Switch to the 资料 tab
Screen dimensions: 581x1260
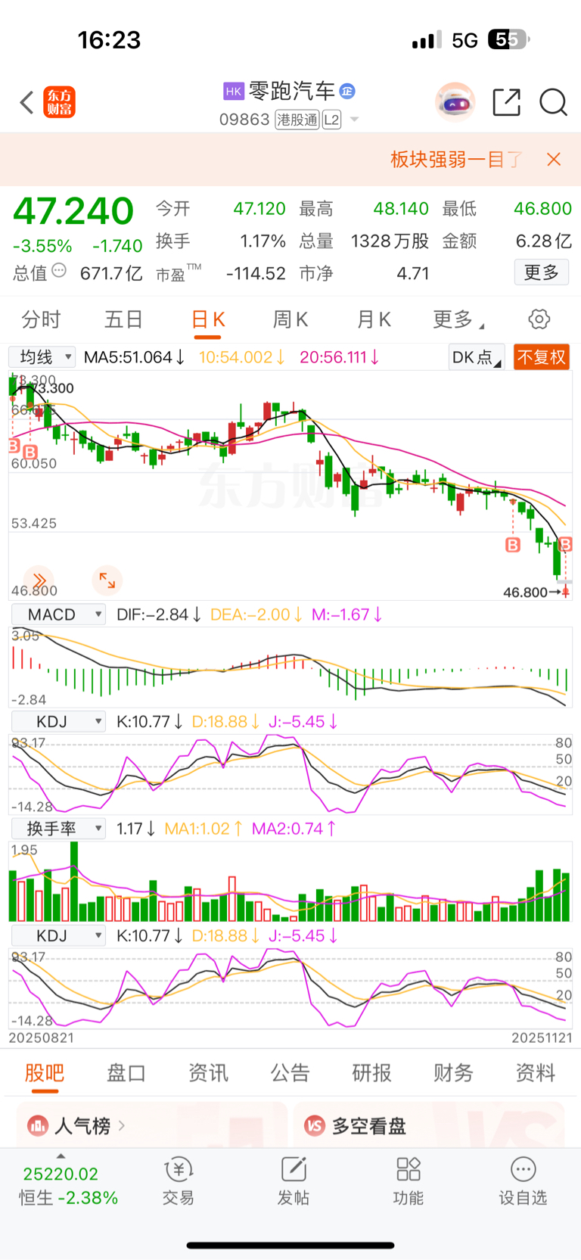tap(536, 1073)
